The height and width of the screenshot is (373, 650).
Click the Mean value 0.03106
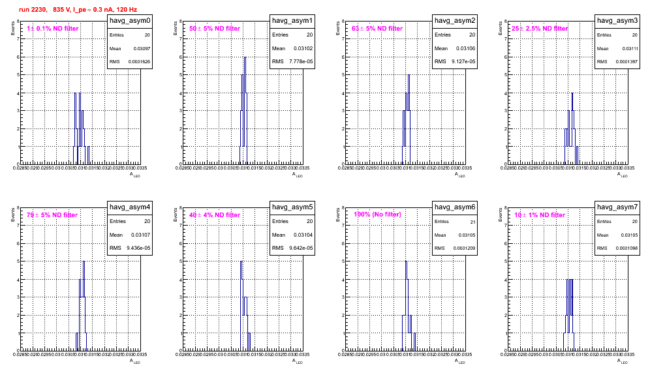click(x=466, y=48)
